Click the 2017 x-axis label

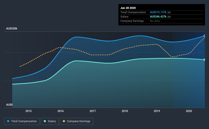(x=93, y=111)
